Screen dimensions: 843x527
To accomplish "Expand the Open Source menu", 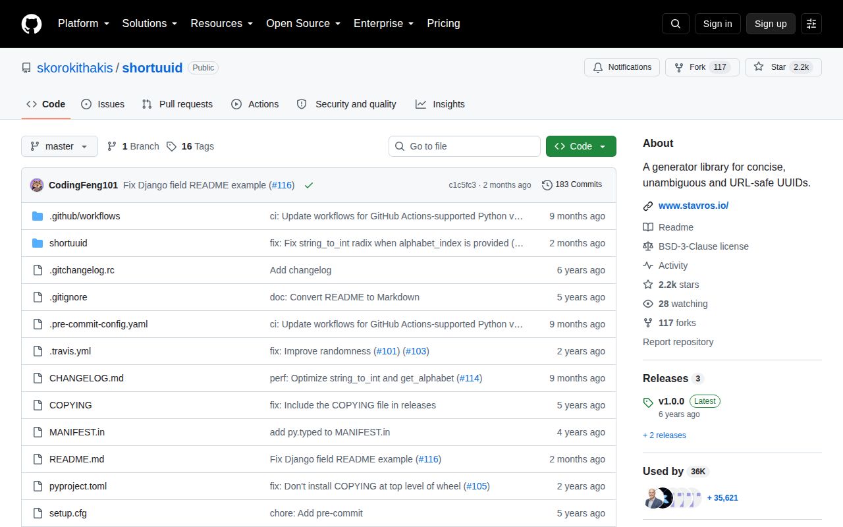I will 303,24.
